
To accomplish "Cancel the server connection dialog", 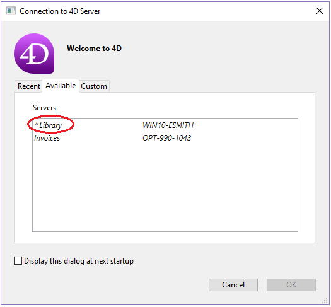I will 233,285.
